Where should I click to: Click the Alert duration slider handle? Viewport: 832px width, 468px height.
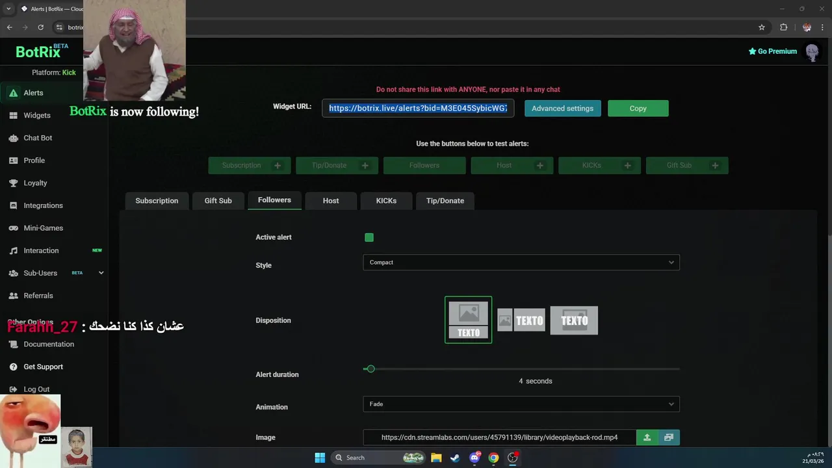[x=370, y=369]
